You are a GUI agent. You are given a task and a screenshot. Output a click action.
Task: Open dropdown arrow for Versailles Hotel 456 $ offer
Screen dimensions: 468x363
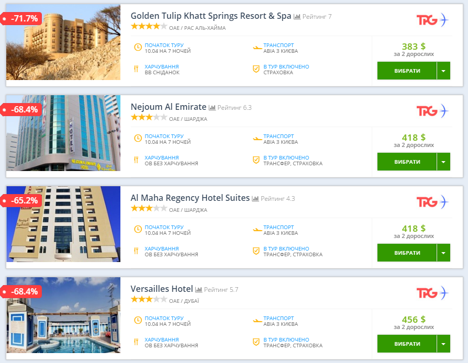coord(443,344)
